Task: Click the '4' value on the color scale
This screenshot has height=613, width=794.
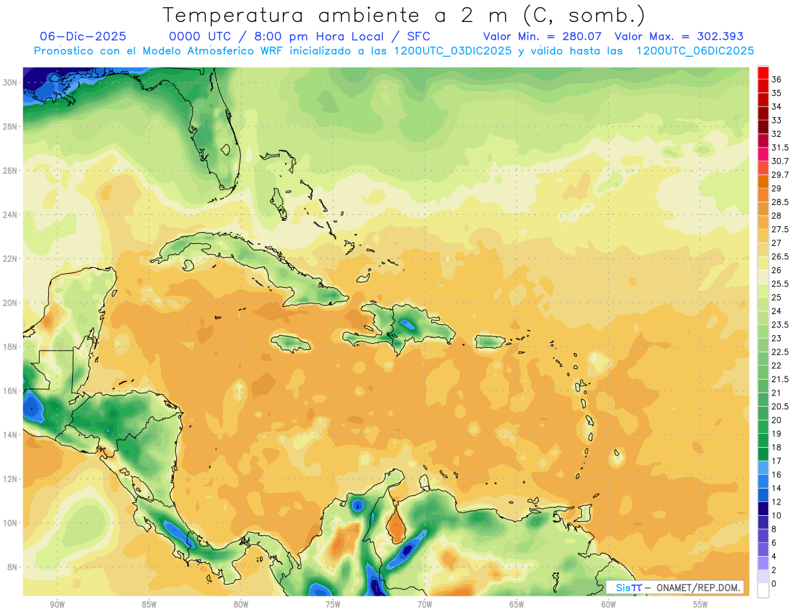Action: 775,557
